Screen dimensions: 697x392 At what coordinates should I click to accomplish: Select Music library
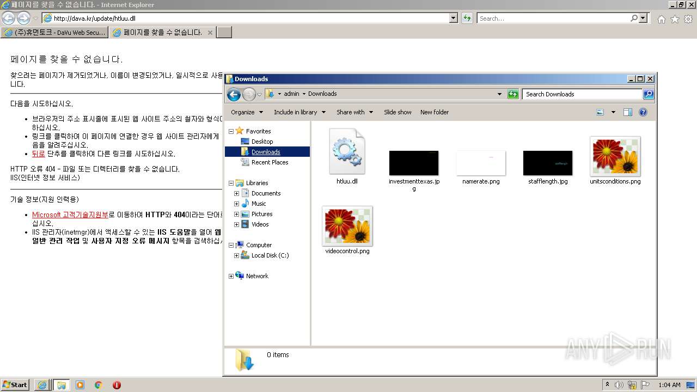click(259, 204)
